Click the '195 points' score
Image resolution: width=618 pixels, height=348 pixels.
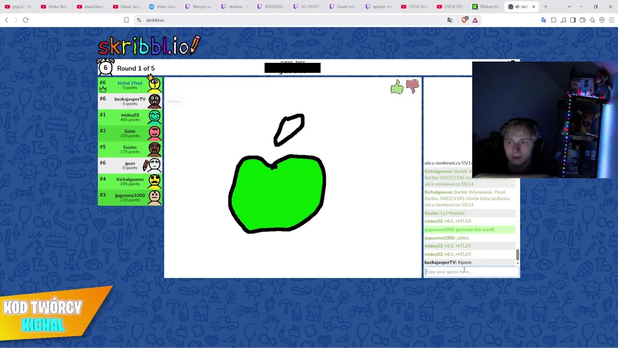coord(130,184)
